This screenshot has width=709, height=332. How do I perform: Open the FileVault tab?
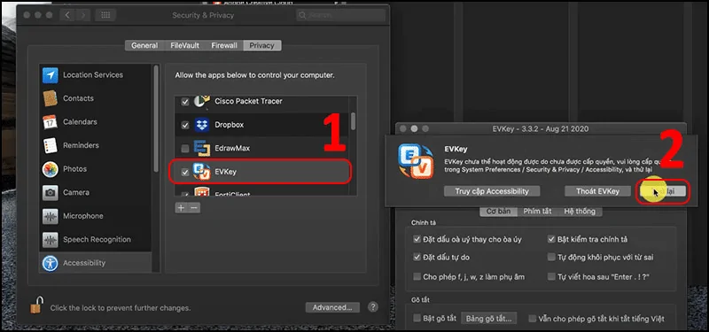tap(184, 46)
